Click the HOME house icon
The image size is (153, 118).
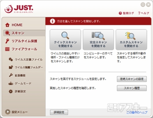coord(7,25)
